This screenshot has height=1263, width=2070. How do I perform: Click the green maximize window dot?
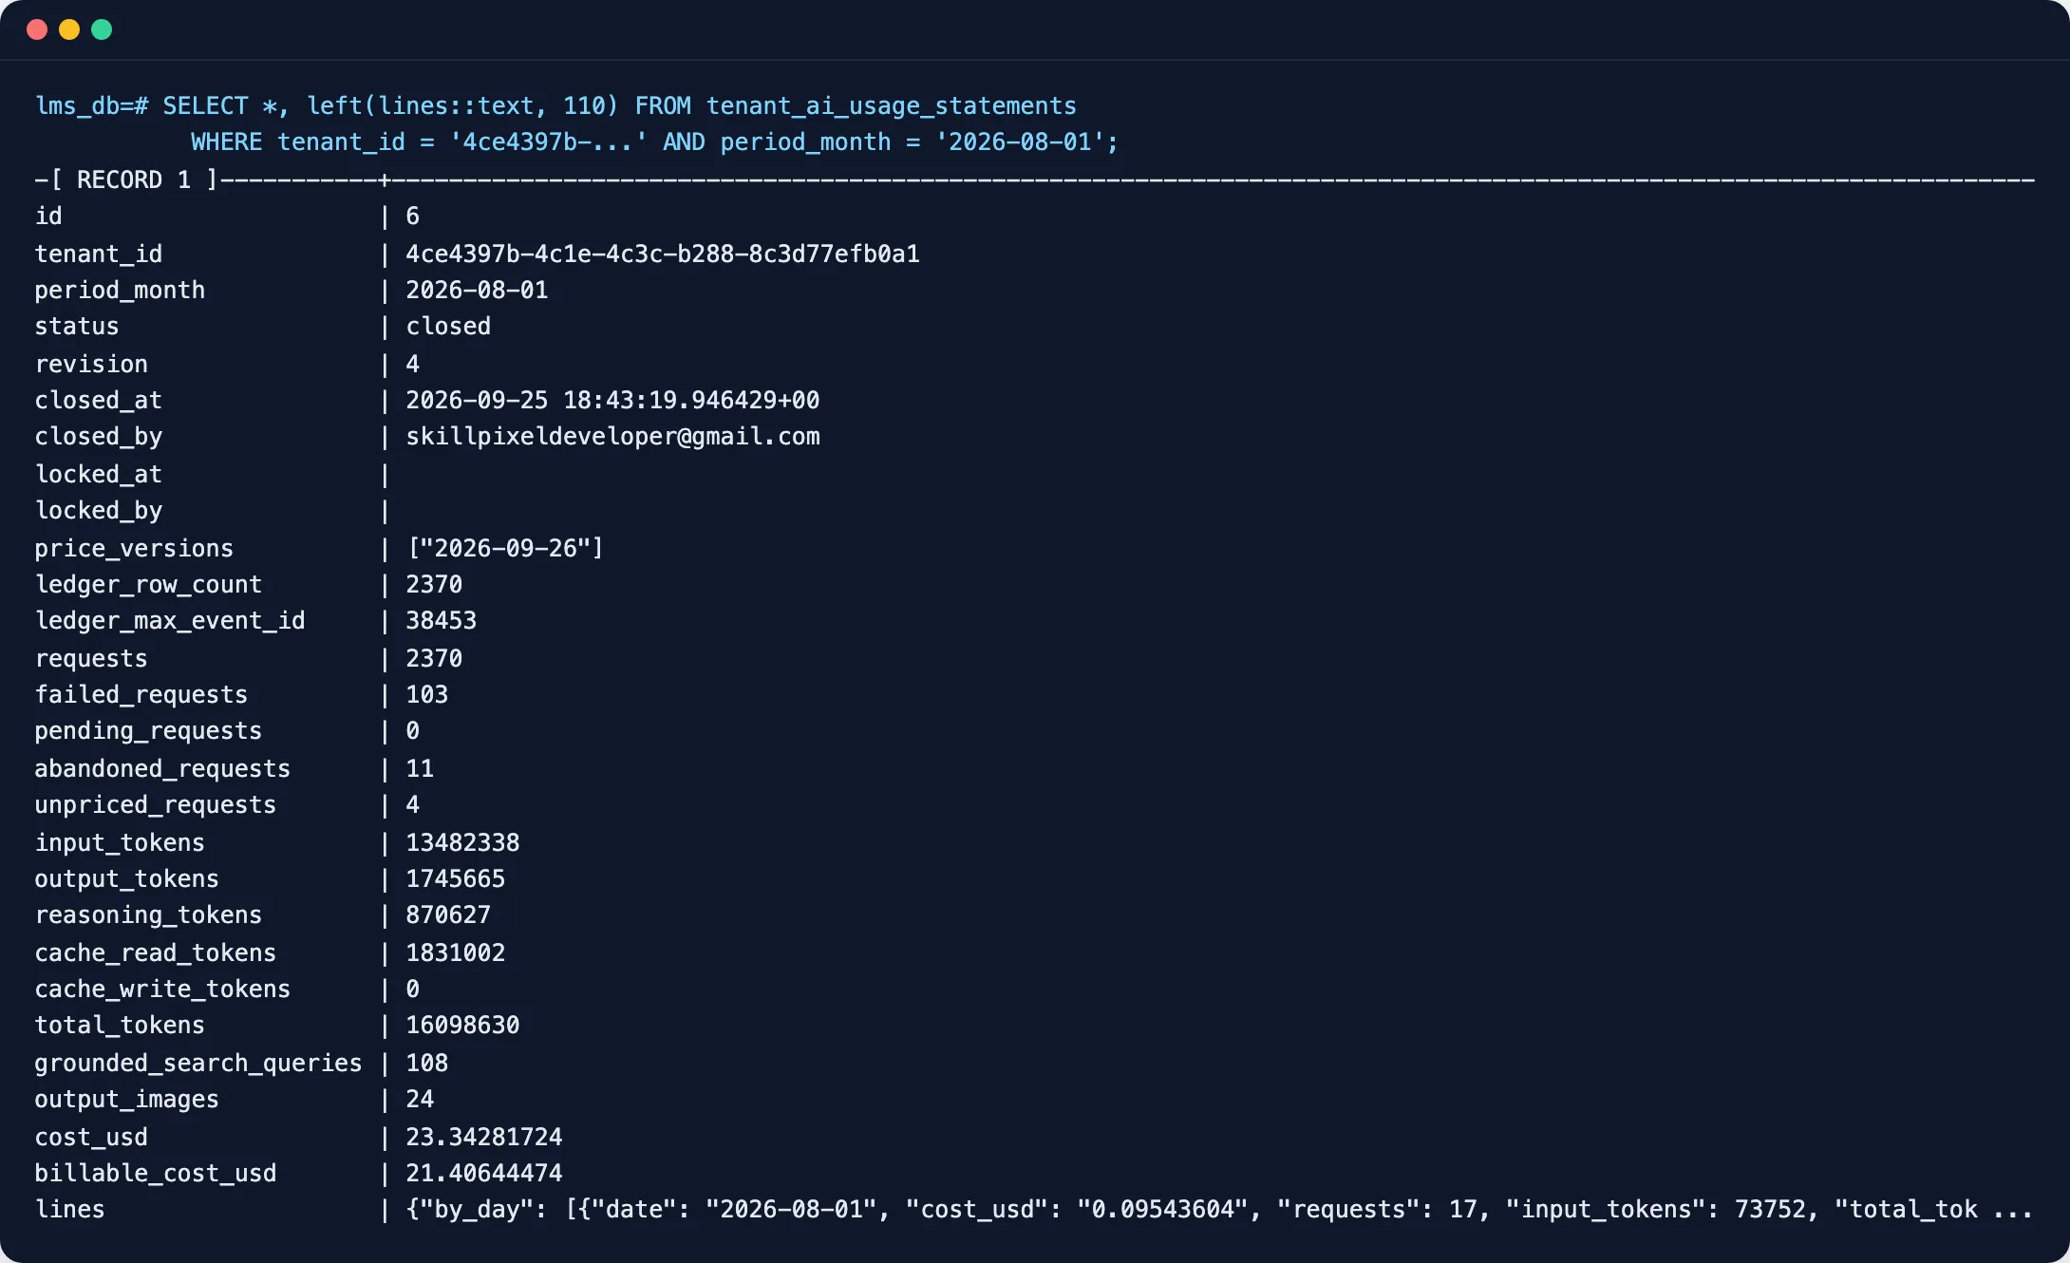pos(102,29)
